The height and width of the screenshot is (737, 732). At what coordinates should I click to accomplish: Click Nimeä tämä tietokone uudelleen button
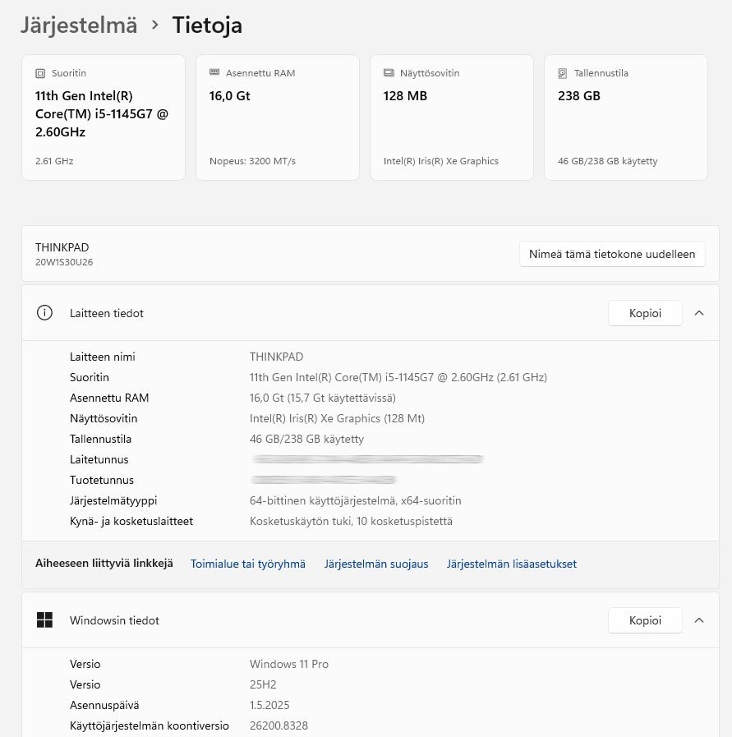click(x=612, y=254)
